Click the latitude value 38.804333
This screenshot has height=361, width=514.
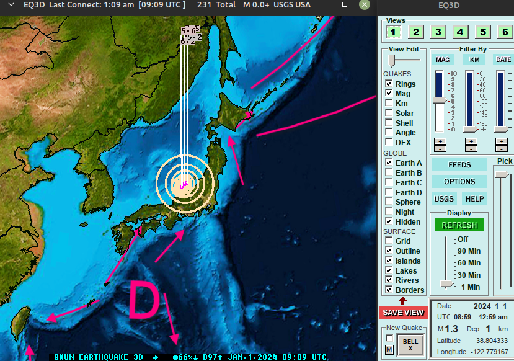(x=492, y=341)
